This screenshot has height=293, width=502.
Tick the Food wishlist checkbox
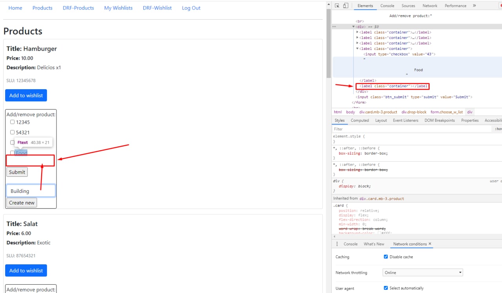pyautogui.click(x=12, y=153)
